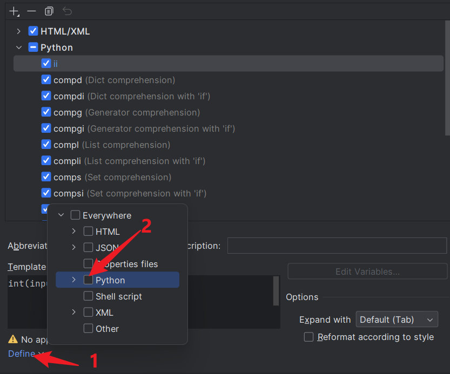Click the minus icon to remove template

[31, 11]
